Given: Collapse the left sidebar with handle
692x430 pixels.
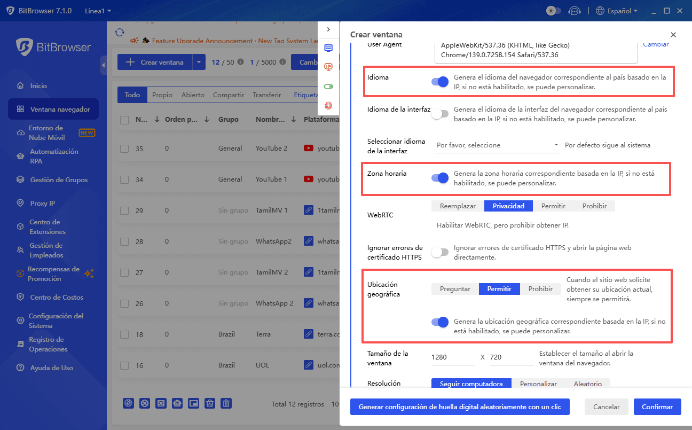Looking at the screenshot, I should (103, 65).
